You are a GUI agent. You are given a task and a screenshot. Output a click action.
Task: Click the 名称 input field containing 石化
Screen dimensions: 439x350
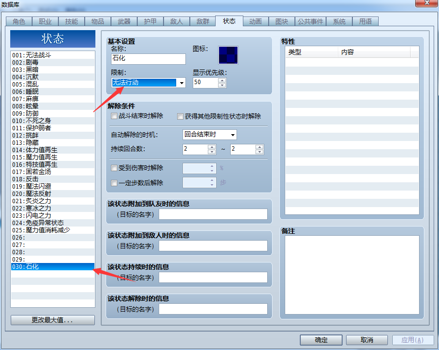click(148, 59)
